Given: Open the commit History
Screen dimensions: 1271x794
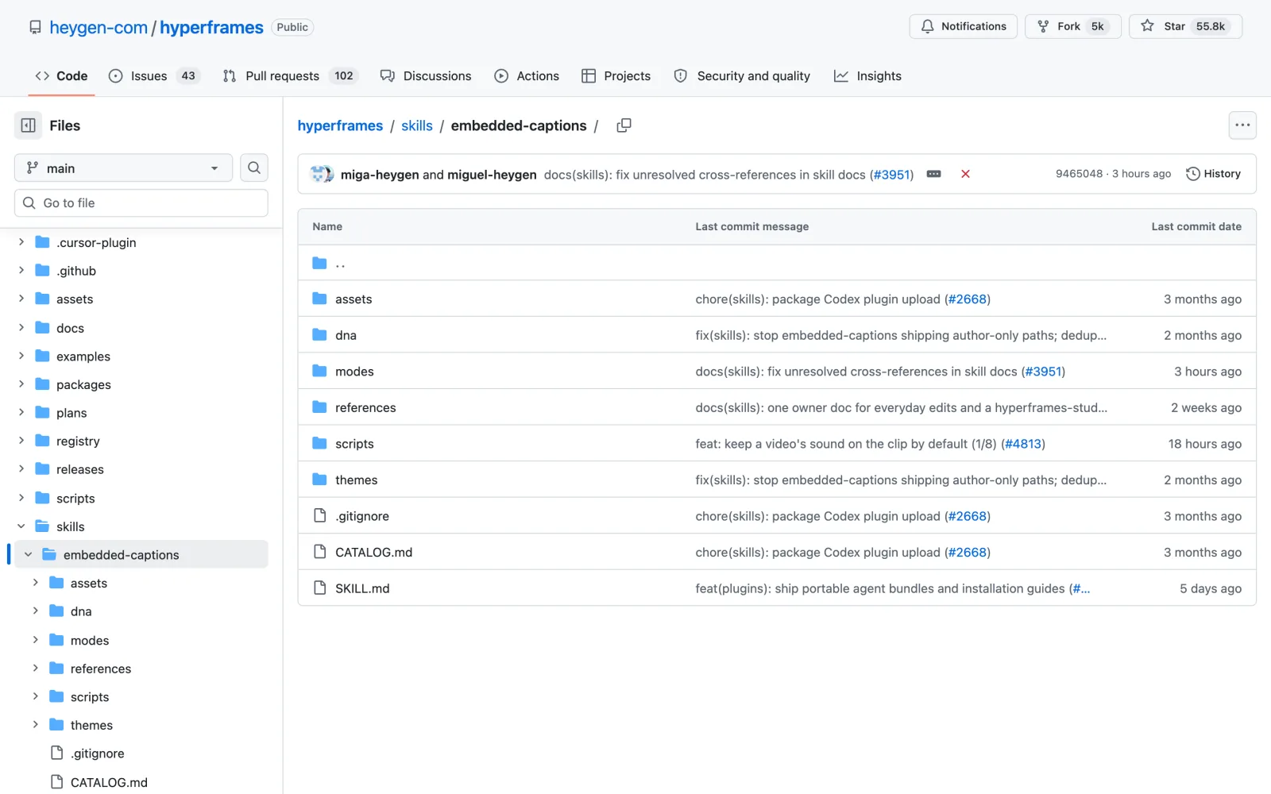Looking at the screenshot, I should tap(1213, 174).
